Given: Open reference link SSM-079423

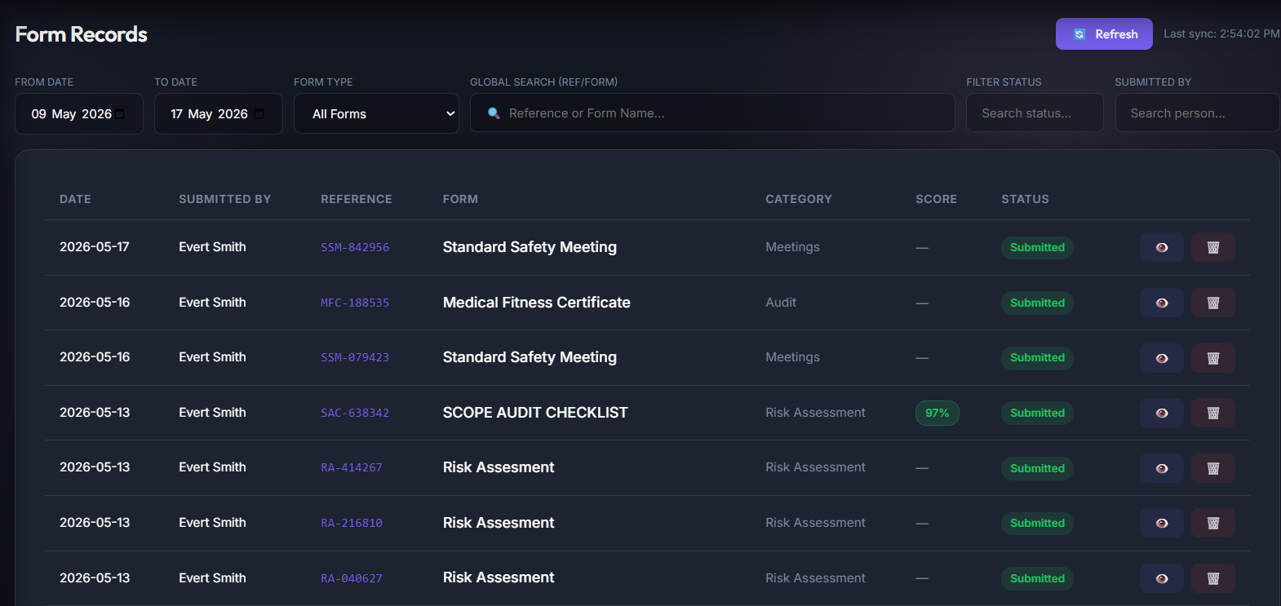Looking at the screenshot, I should [355, 357].
